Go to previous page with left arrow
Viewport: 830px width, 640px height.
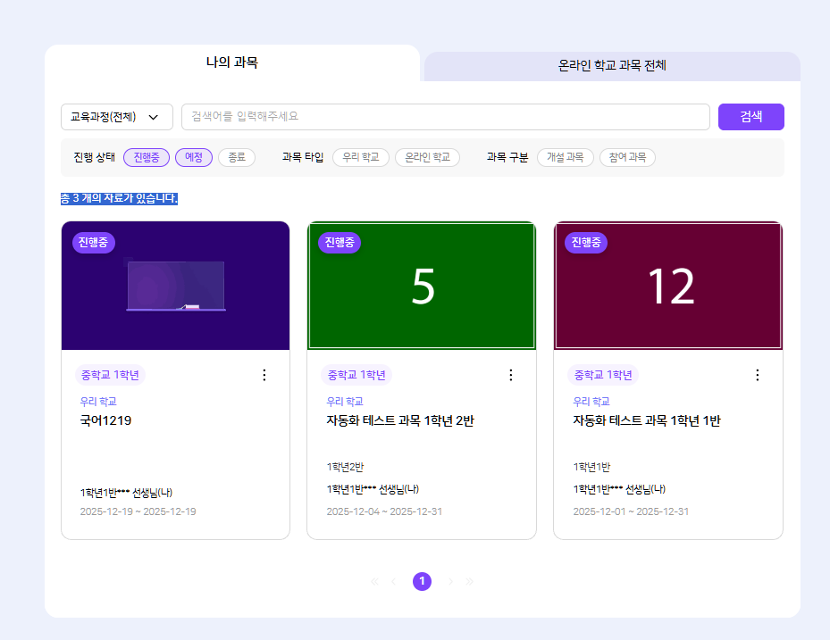[x=394, y=582]
